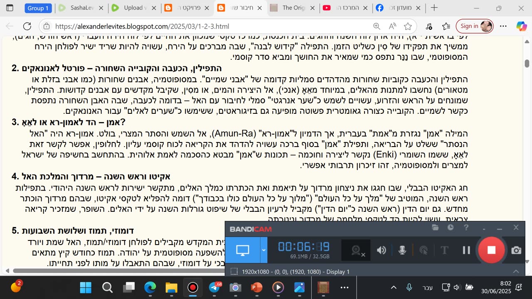Image resolution: width=532 pixels, height=299 pixels.
Task: Go back to the previous page
Action: [x=10, y=26]
